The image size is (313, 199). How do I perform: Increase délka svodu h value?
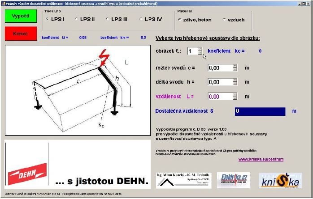[x=235, y=80]
